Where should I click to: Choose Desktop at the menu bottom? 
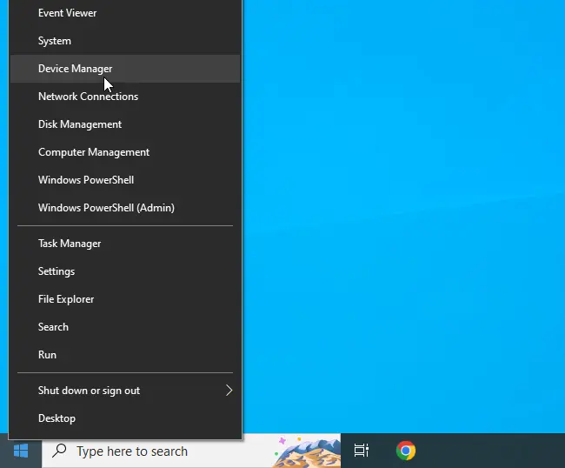[125, 418]
